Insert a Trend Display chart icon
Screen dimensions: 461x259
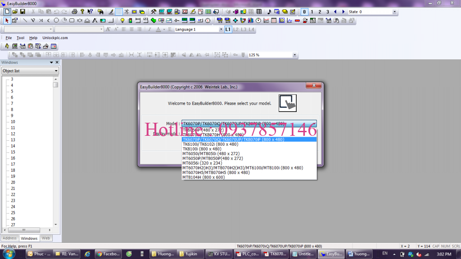[x=266, y=21]
